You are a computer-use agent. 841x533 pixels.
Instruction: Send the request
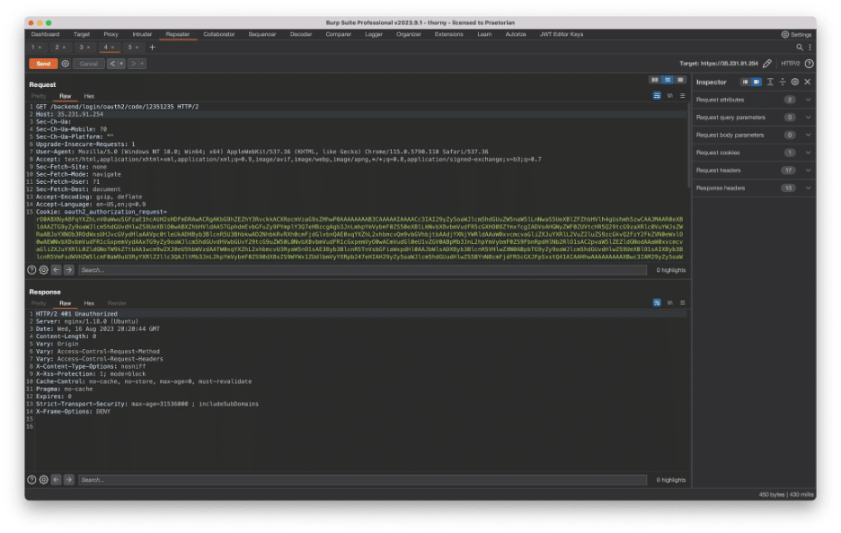coord(43,64)
